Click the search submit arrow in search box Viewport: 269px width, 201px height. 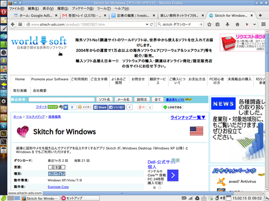coord(201,25)
